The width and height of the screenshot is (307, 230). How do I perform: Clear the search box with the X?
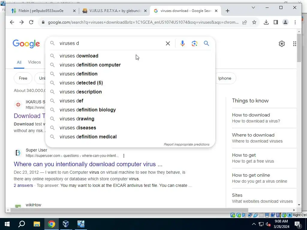(x=168, y=43)
